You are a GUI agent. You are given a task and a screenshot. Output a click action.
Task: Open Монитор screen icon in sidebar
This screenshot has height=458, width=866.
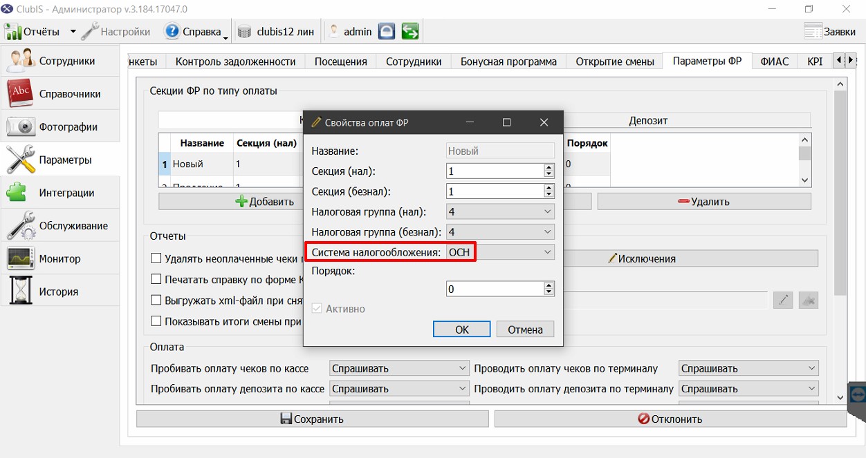(21, 258)
